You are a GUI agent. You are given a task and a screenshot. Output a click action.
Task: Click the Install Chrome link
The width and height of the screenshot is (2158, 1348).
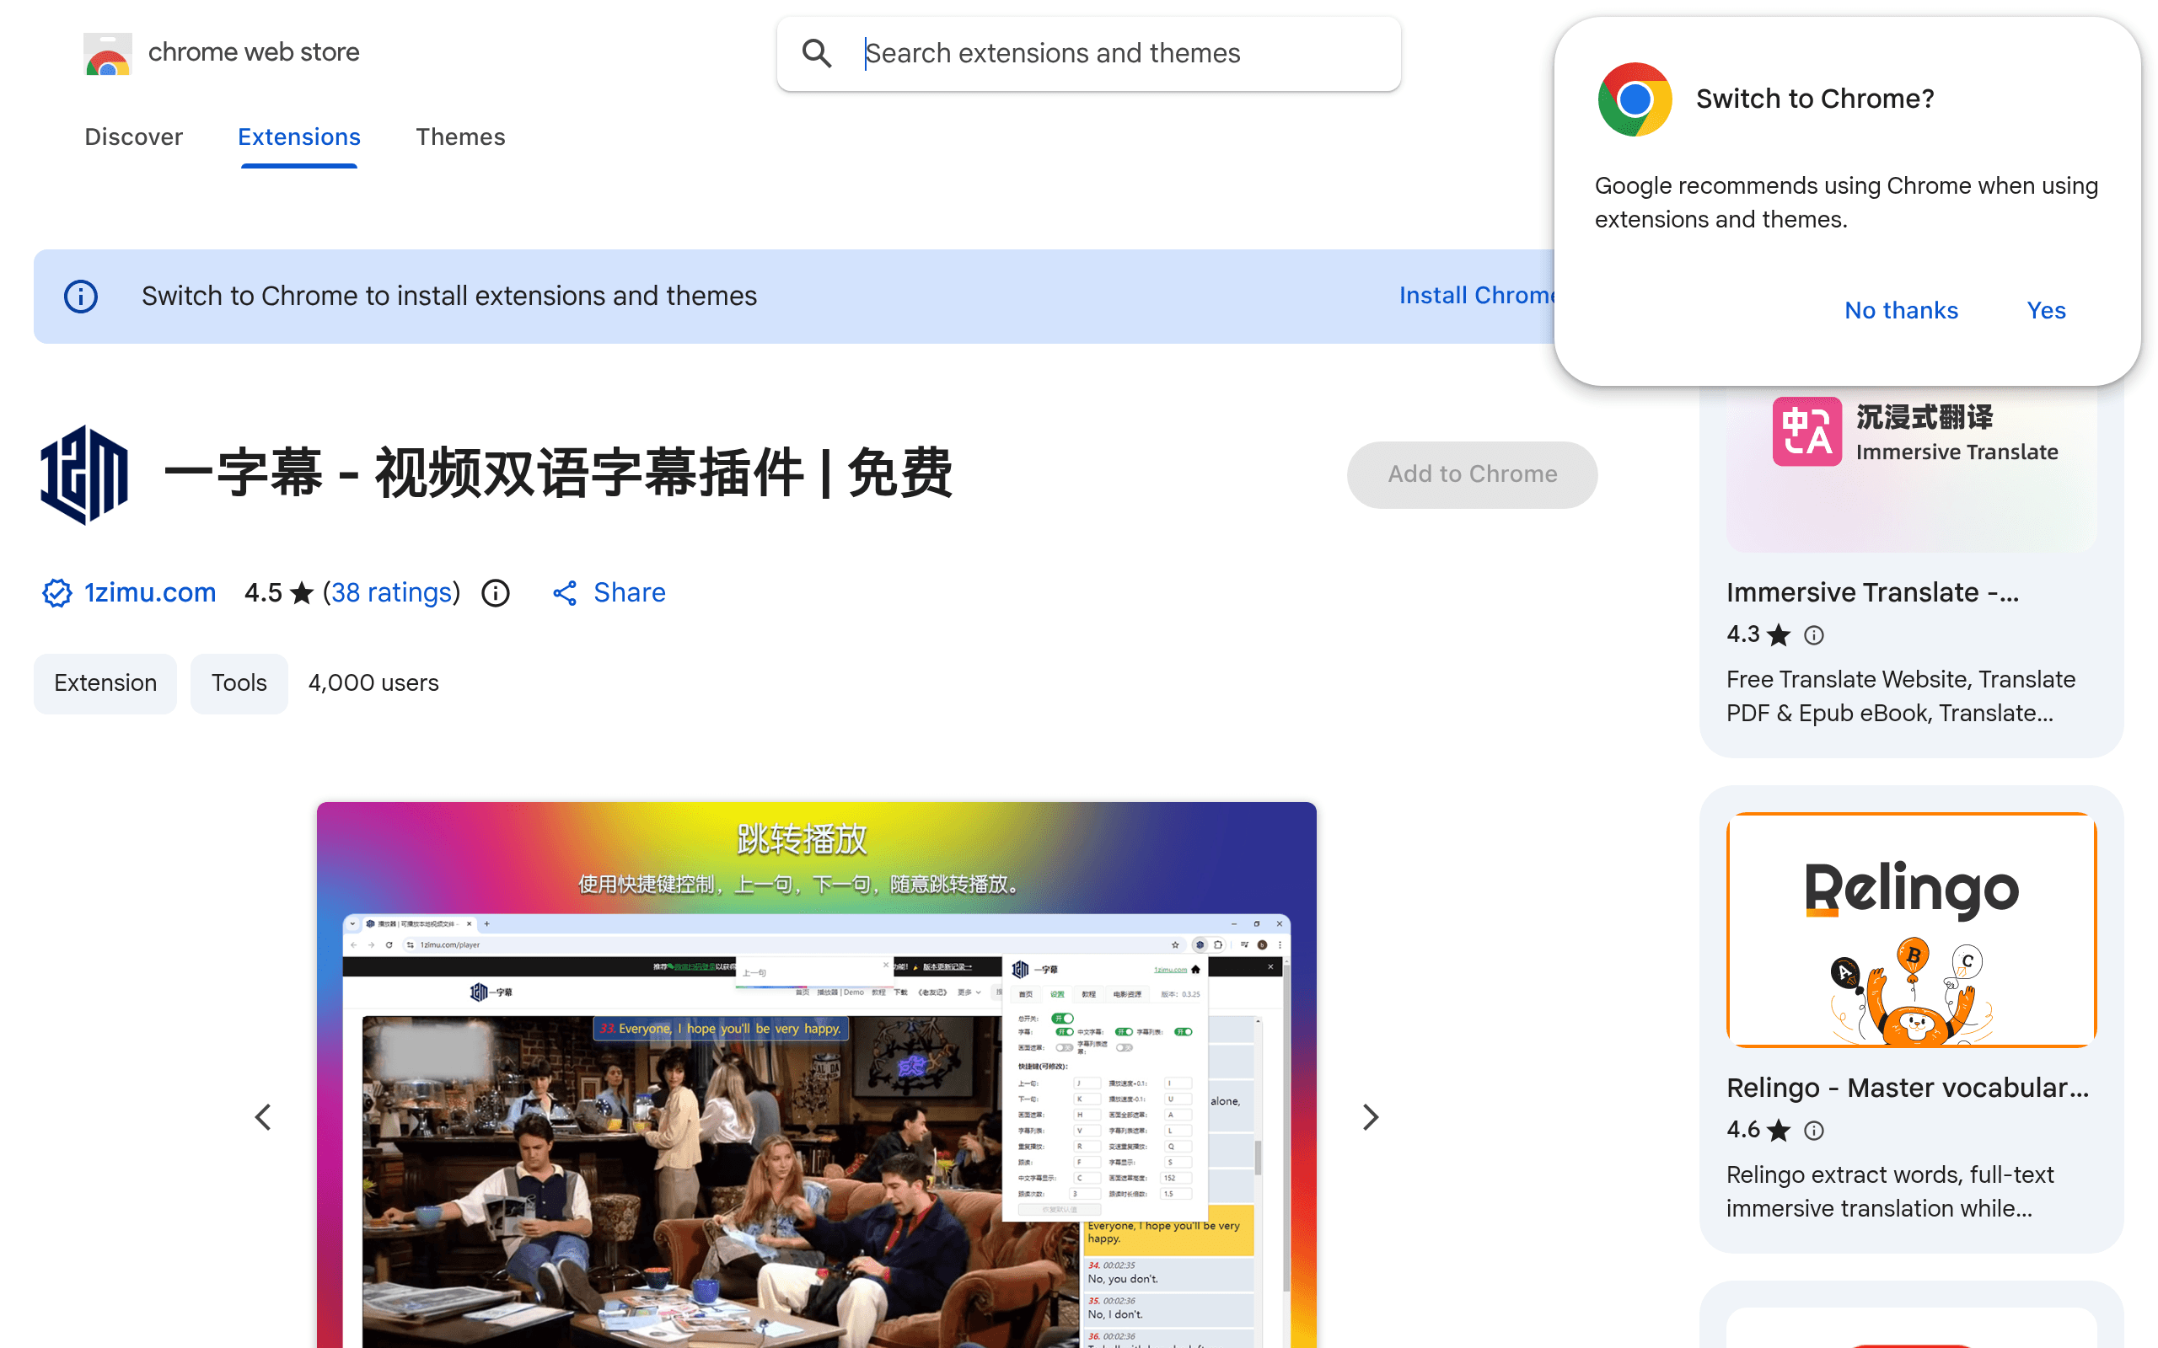pos(1477,296)
